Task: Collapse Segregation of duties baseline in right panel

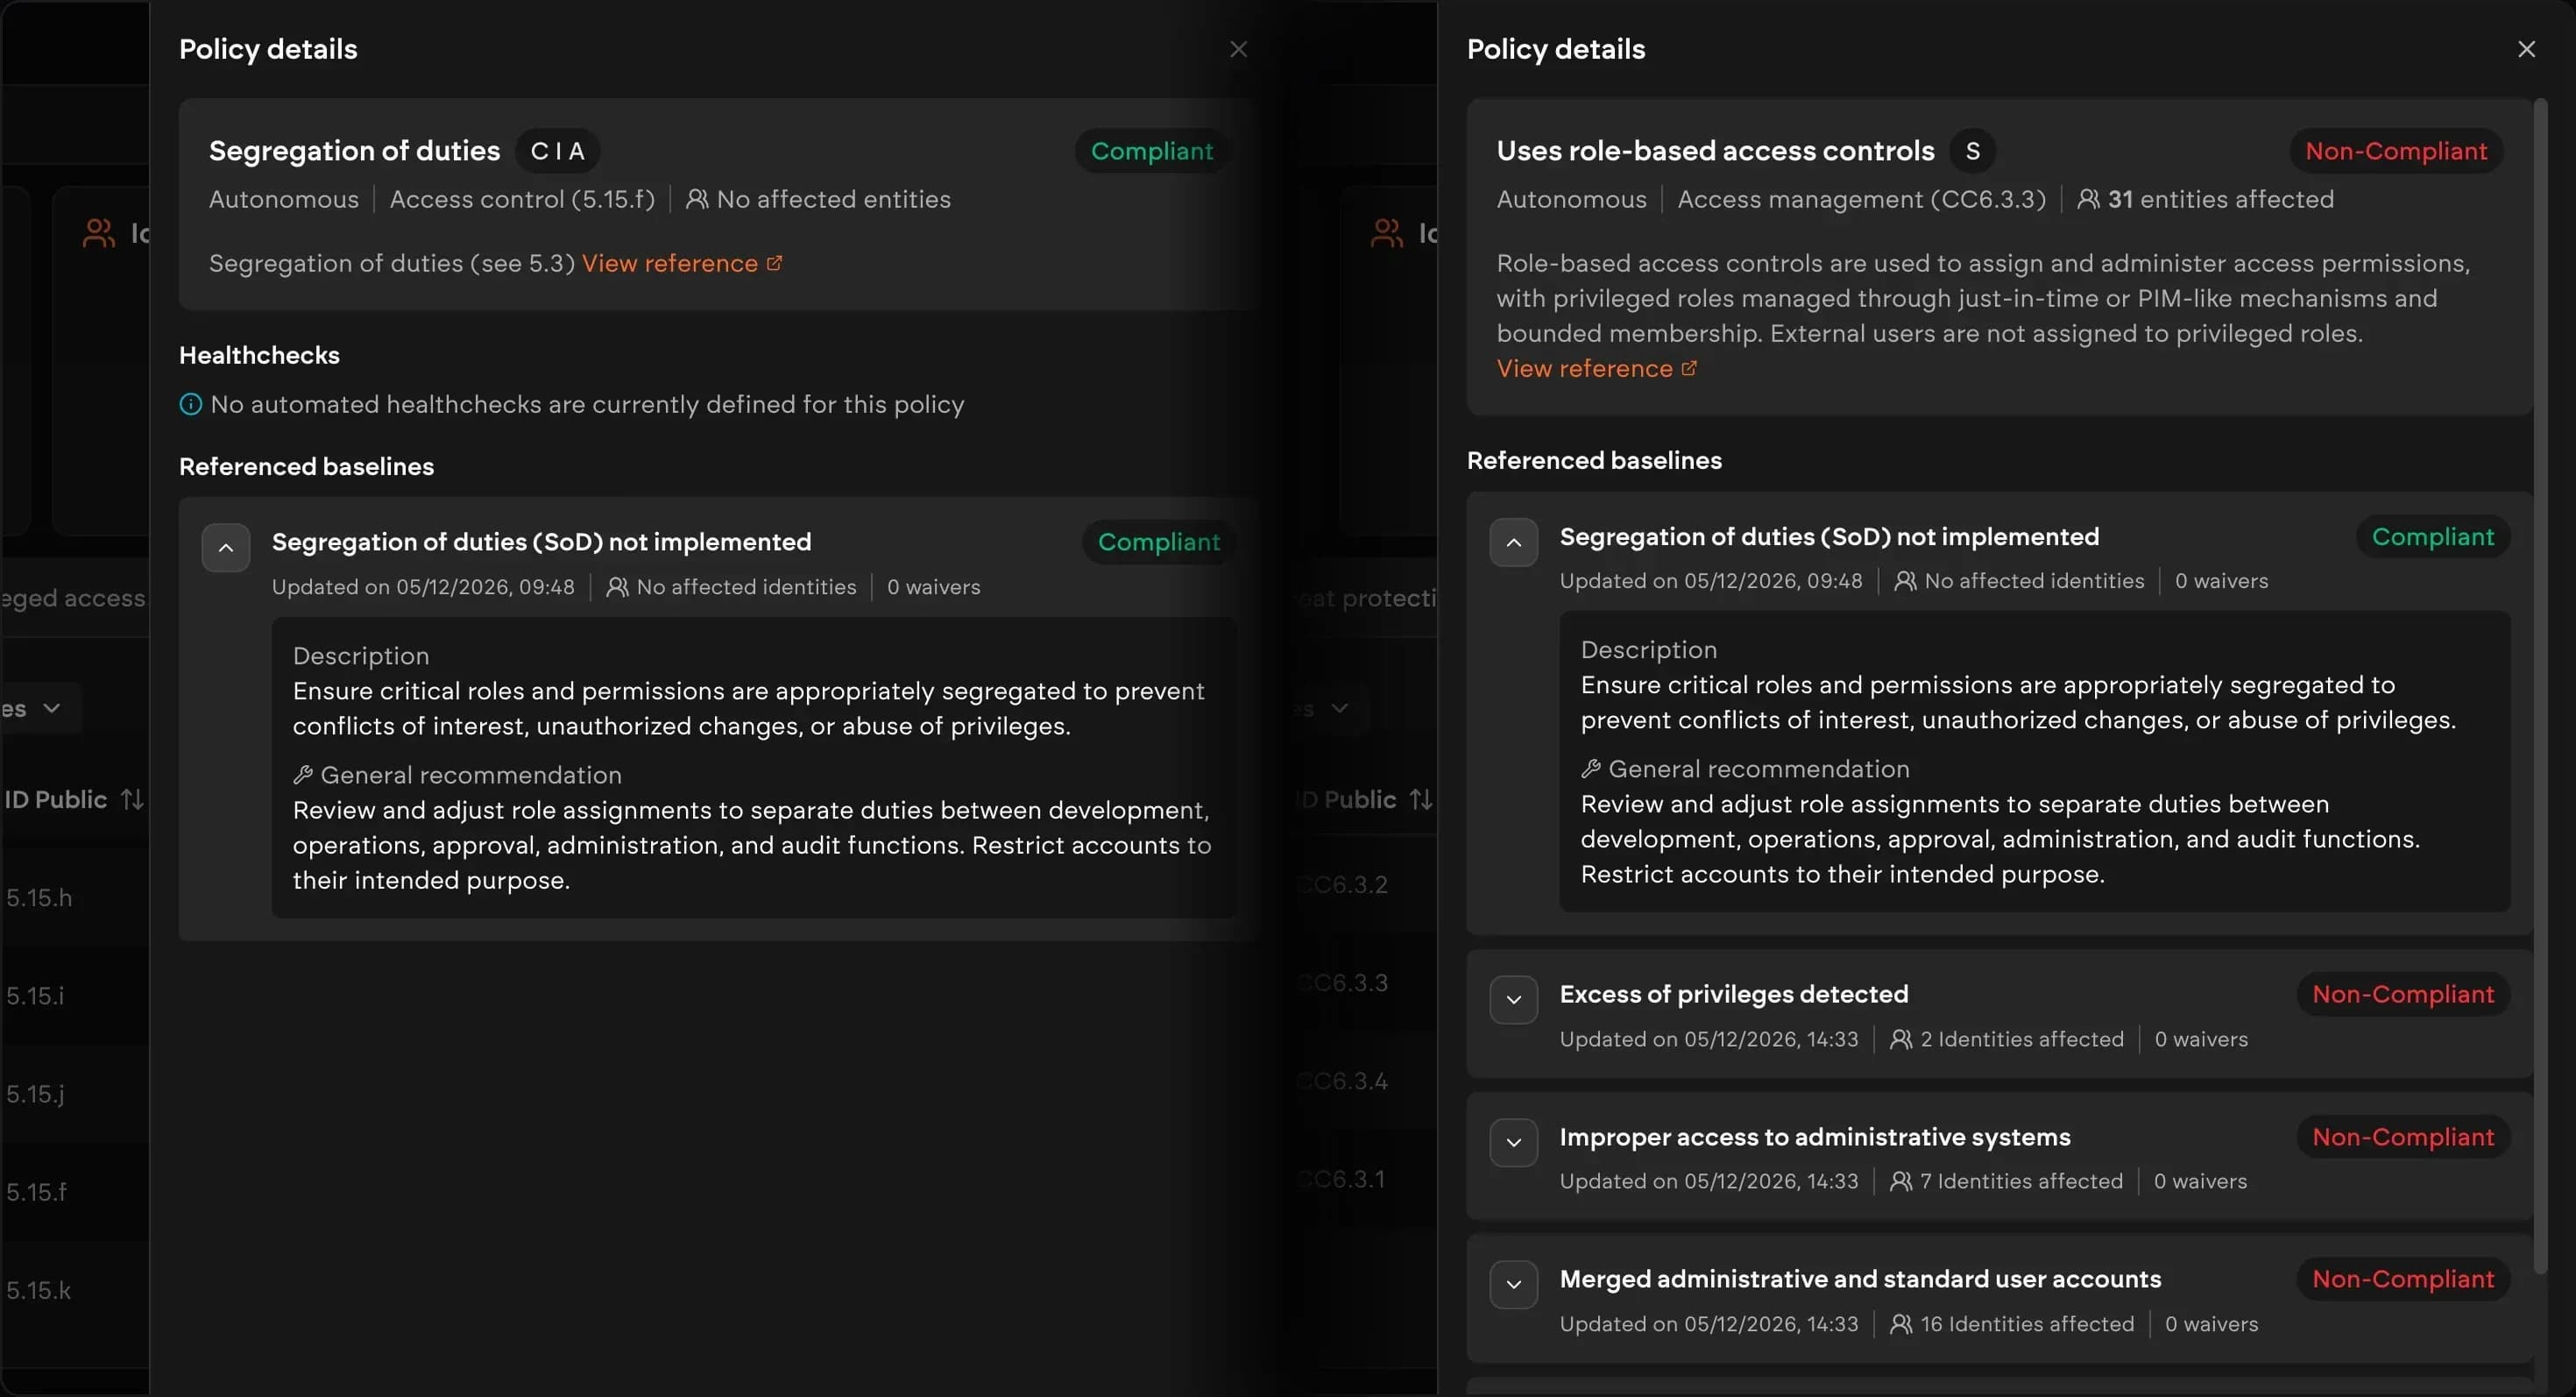Action: [x=1514, y=542]
